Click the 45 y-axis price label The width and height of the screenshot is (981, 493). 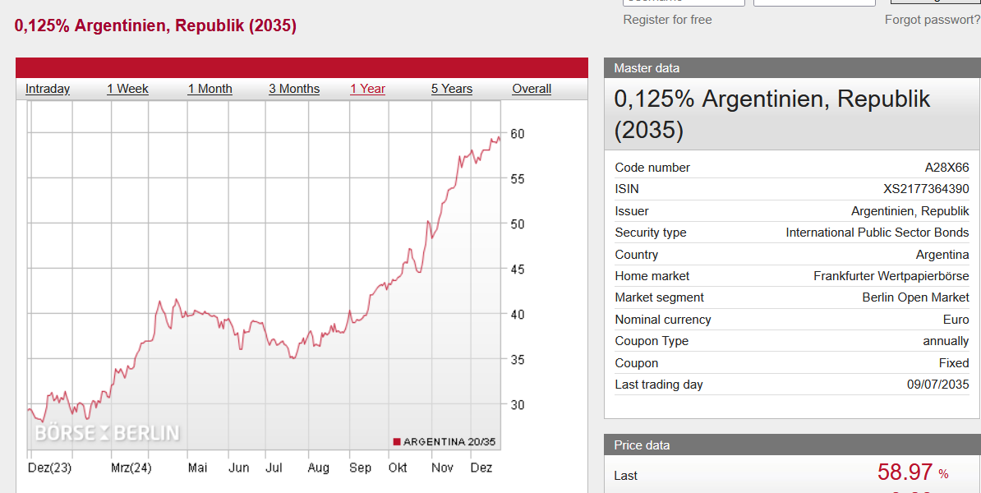(517, 270)
